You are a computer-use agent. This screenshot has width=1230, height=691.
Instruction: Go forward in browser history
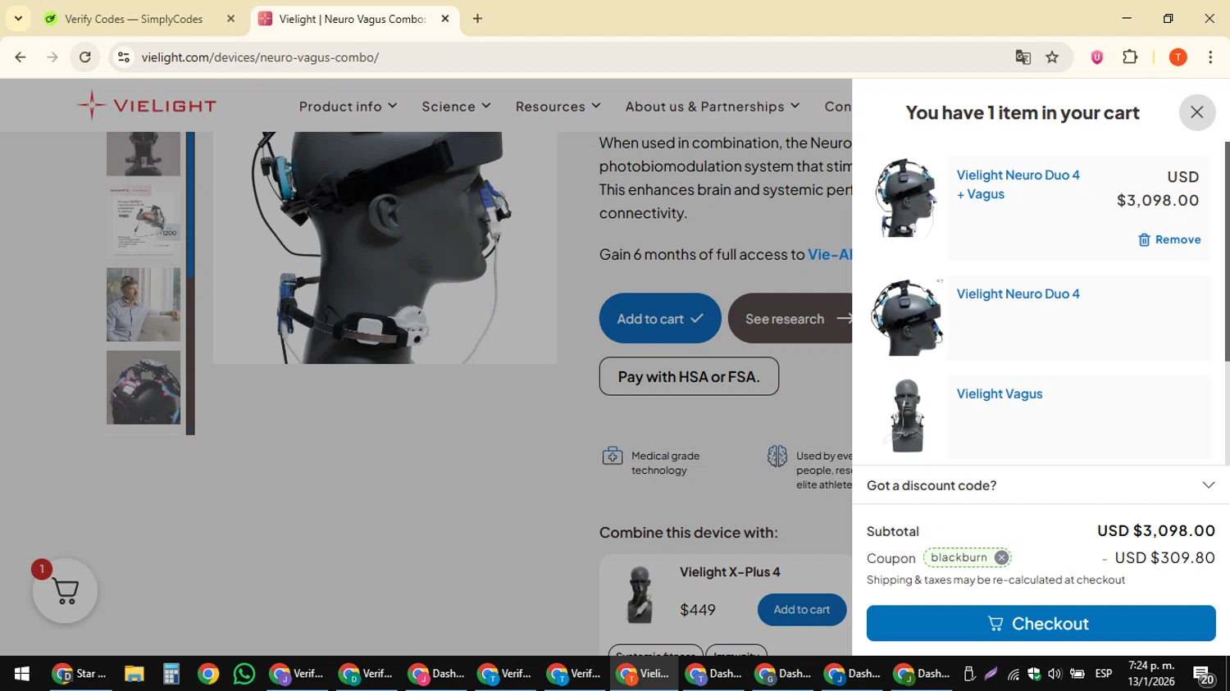click(52, 57)
